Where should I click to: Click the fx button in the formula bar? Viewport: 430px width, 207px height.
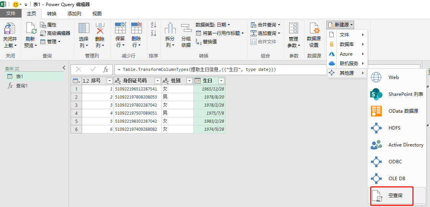point(105,70)
